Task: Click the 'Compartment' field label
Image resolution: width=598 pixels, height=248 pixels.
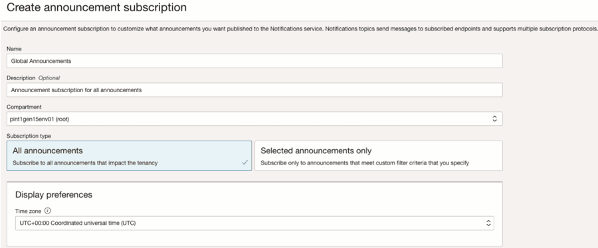Action: tap(24, 107)
